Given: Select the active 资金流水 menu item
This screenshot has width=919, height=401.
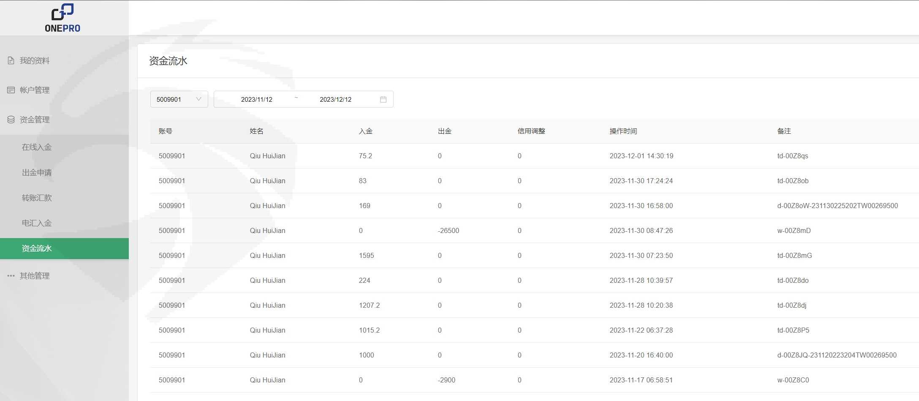Looking at the screenshot, I should (37, 249).
